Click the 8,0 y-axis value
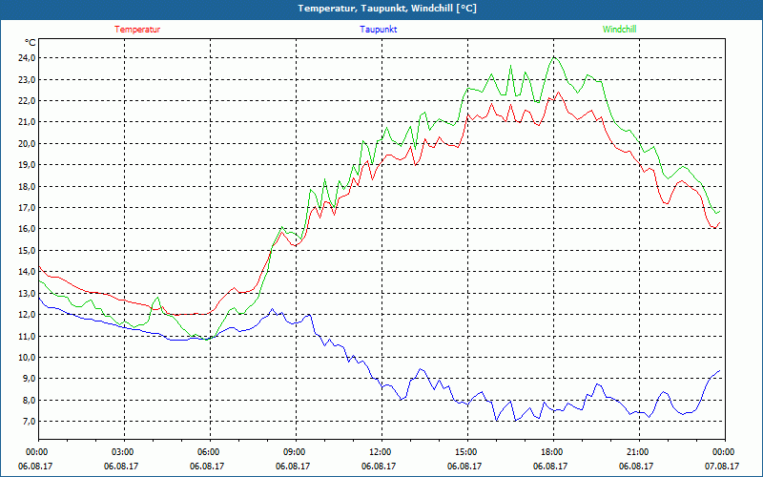This screenshot has width=763, height=477. tap(30, 400)
